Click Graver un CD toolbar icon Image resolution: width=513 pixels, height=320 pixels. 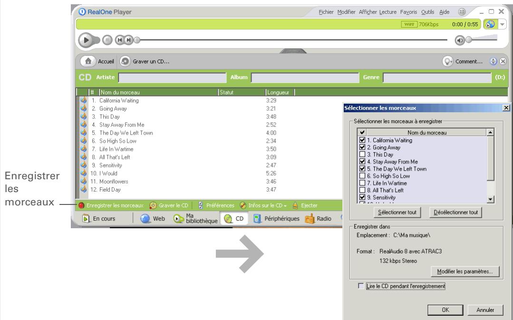(125, 61)
